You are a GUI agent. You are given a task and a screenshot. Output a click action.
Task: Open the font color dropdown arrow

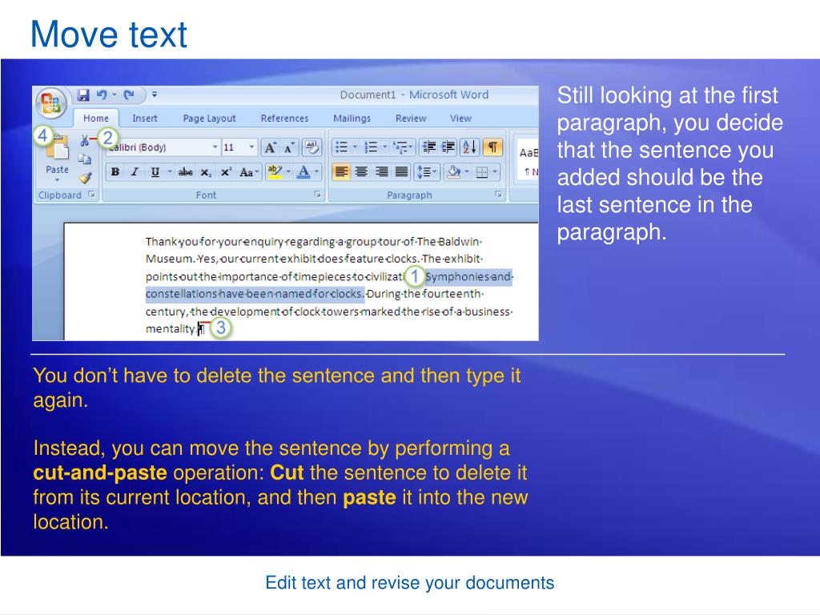(x=316, y=171)
